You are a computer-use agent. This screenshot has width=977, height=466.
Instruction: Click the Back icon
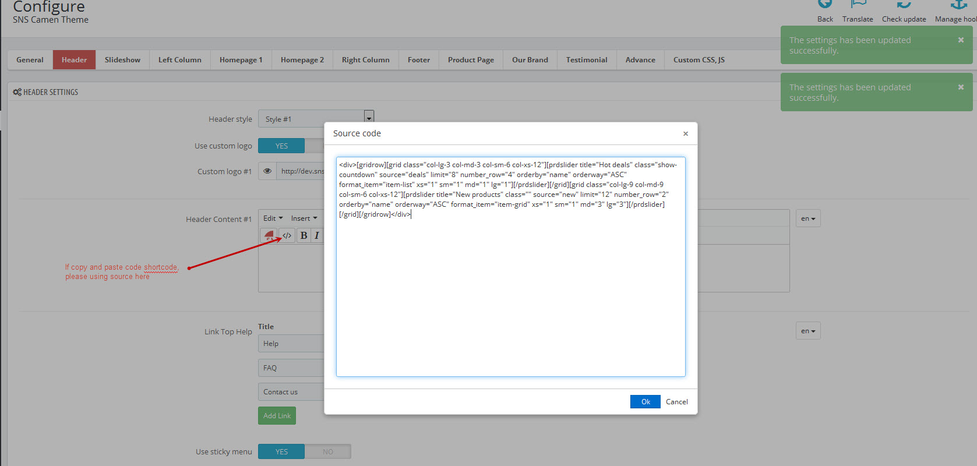pos(825,5)
